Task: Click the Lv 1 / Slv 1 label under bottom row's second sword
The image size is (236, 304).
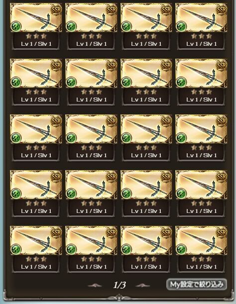Action: pos(92,267)
